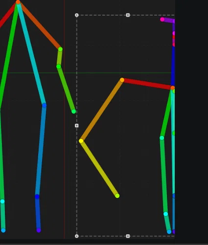Select the brown upper-arm bone

point(101,111)
